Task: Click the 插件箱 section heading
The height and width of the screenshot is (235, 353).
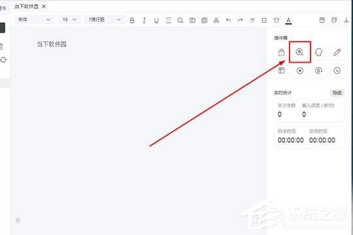Action: click(x=280, y=38)
